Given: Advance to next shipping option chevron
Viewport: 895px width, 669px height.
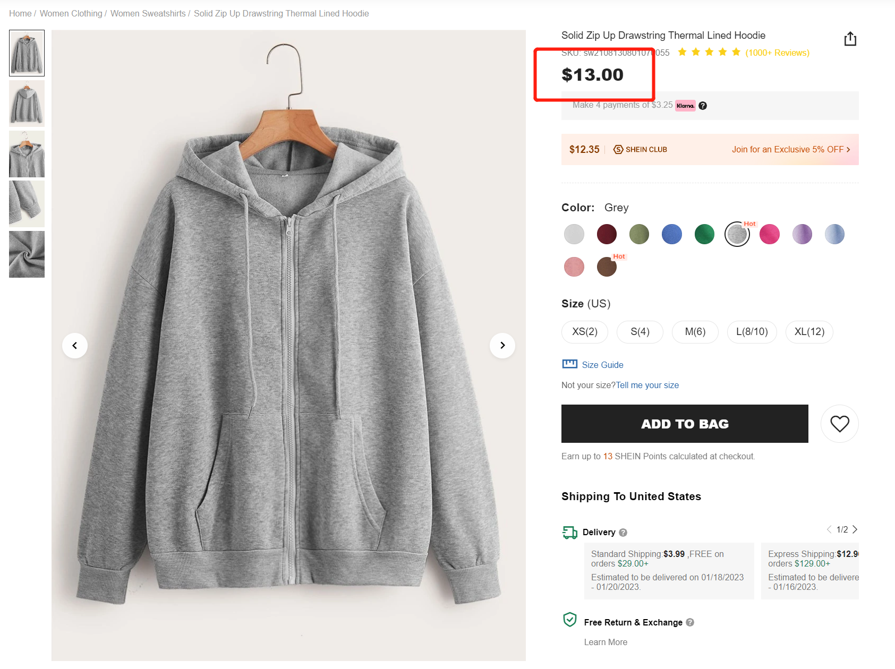Looking at the screenshot, I should [855, 529].
